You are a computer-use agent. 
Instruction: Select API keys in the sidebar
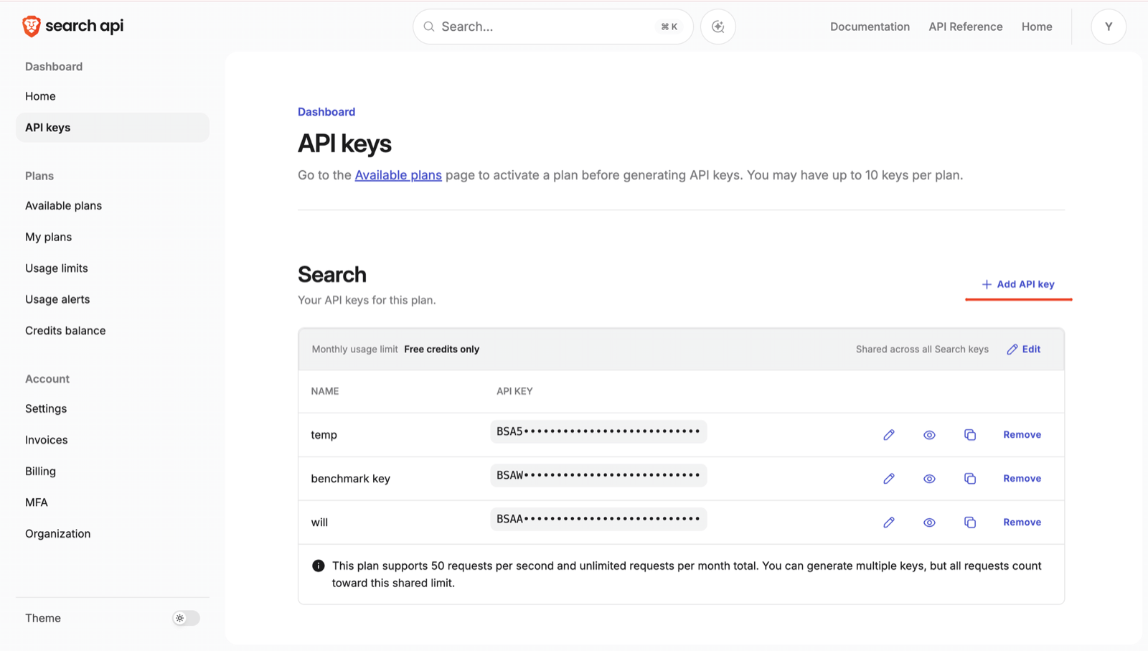coord(113,128)
